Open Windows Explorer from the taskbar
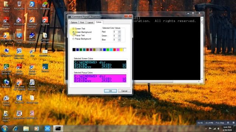Image resolution: width=236 pixels, height=132 pixels. coord(26,129)
